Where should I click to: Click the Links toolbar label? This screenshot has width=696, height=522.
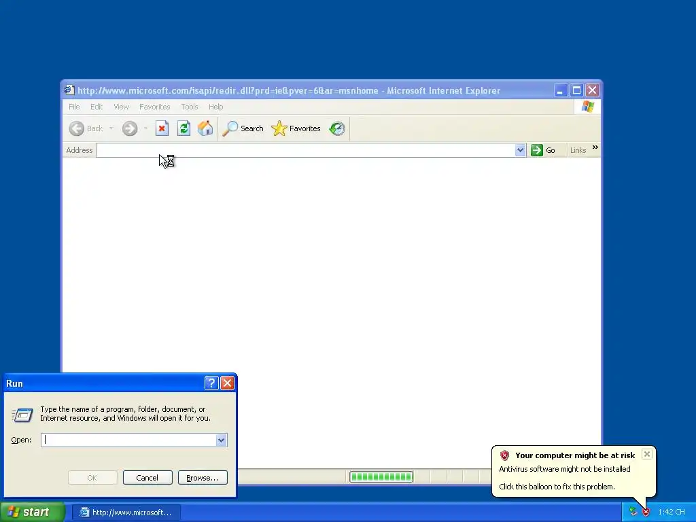(578, 150)
